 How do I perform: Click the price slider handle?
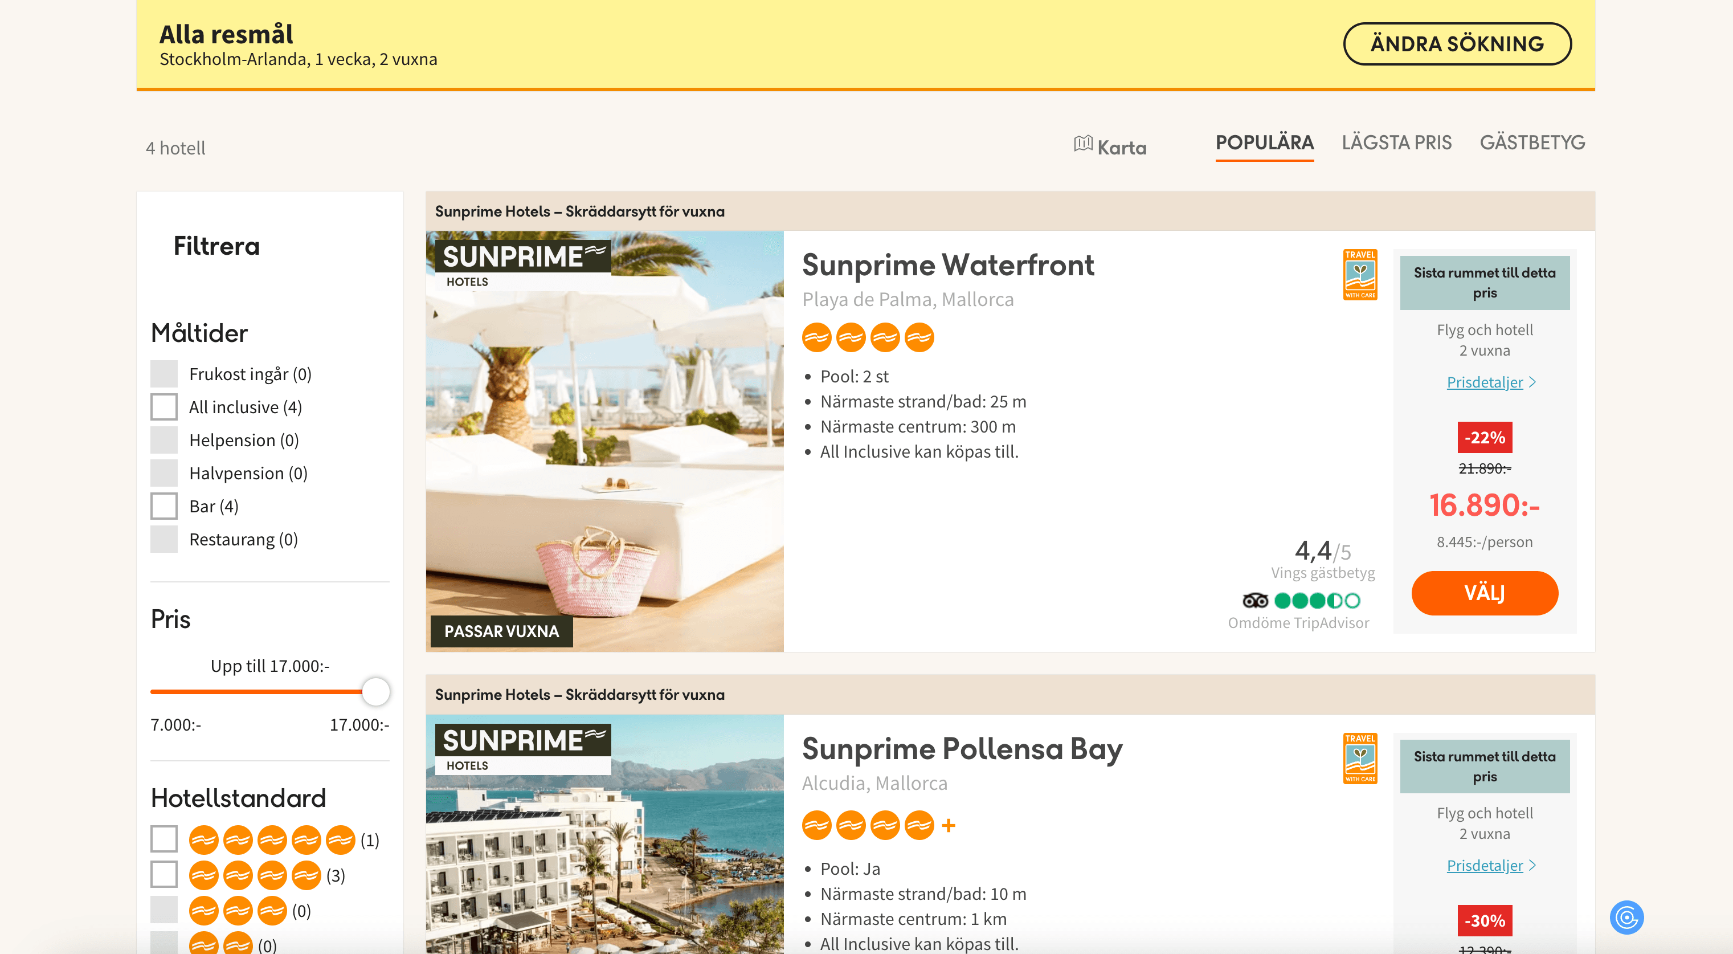click(375, 692)
